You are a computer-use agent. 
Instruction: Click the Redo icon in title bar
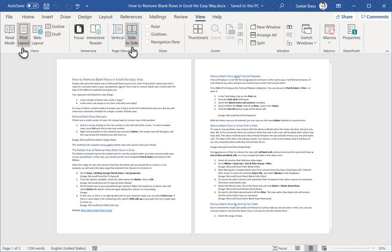coord(68,6)
